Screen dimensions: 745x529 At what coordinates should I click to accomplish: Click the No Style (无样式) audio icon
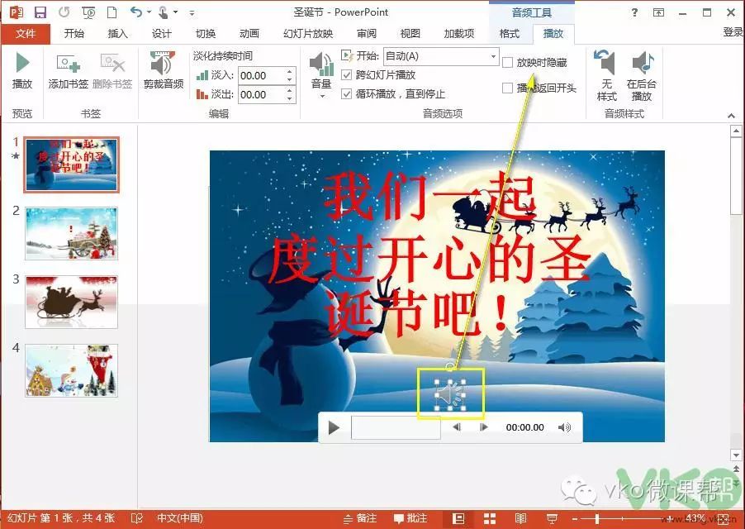pyautogui.click(x=606, y=75)
